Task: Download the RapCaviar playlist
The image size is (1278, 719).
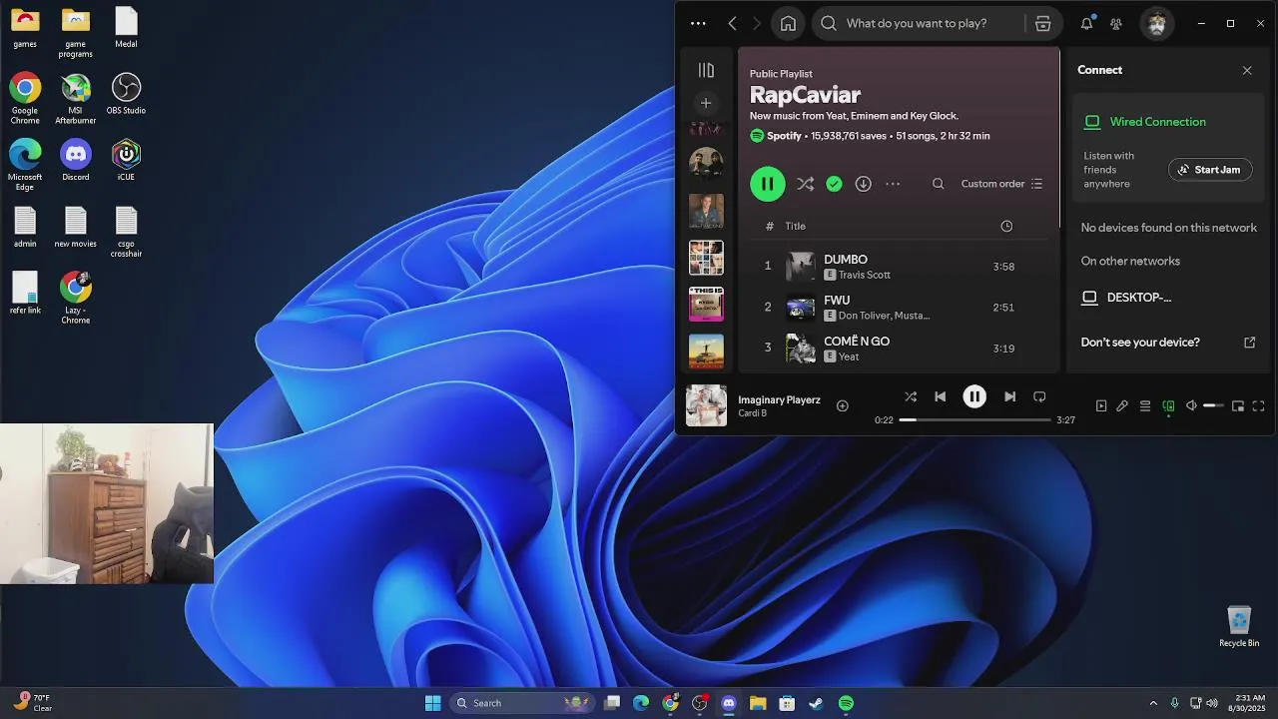Action: pos(864,184)
